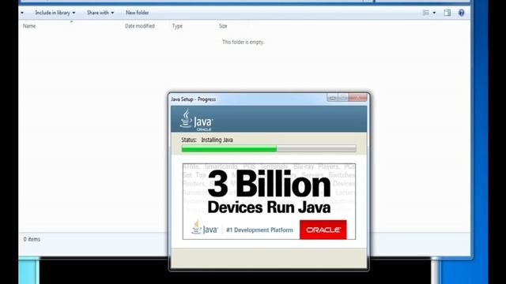Click the 3 Billion Devices Run Java banner
This screenshot has width=506, height=284.
tap(269, 202)
